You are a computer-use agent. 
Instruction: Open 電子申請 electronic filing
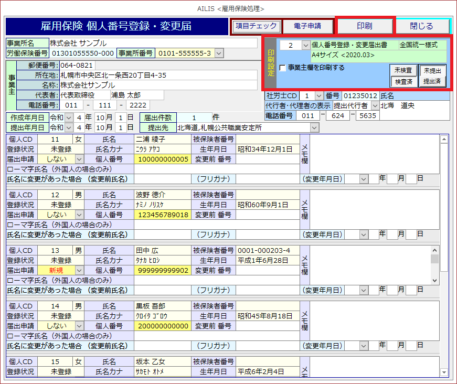(x=307, y=26)
